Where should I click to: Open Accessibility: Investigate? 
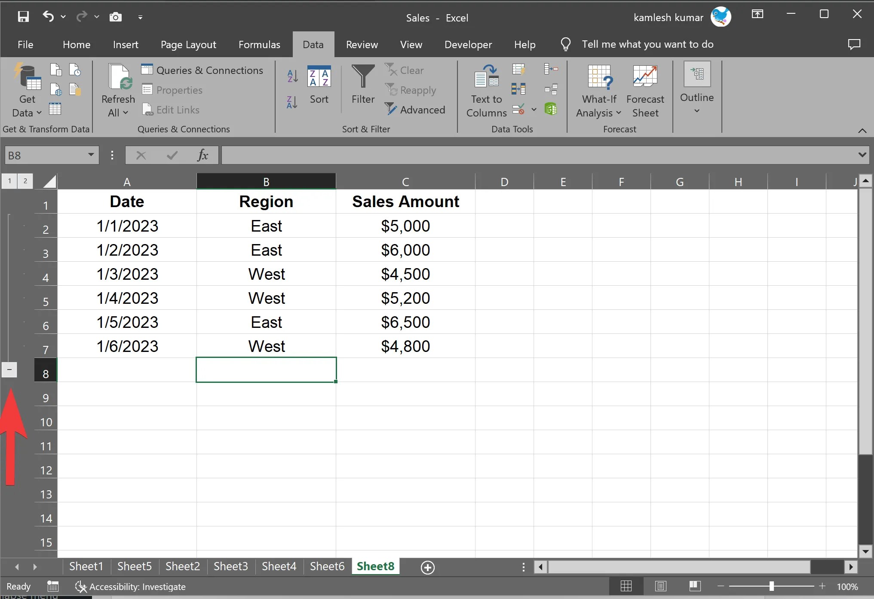point(131,587)
